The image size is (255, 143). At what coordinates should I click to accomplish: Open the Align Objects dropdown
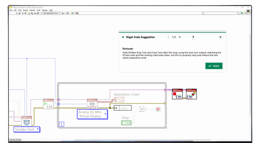tap(63, 13)
